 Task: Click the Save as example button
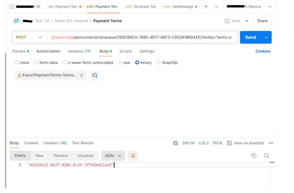click(245, 143)
